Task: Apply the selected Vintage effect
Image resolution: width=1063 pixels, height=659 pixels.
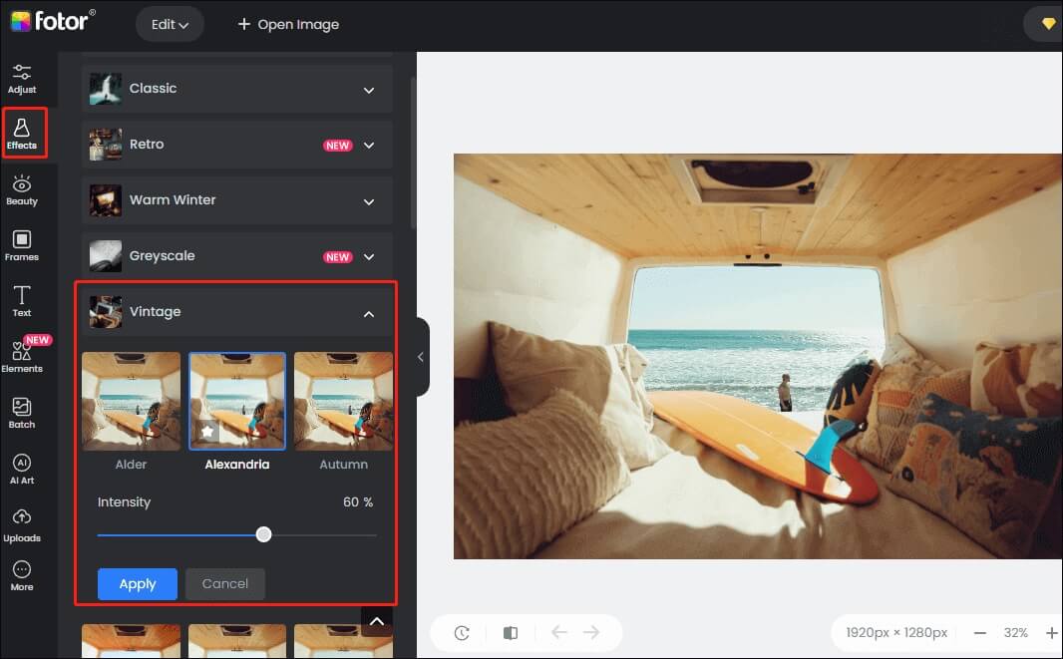Action: [x=137, y=583]
